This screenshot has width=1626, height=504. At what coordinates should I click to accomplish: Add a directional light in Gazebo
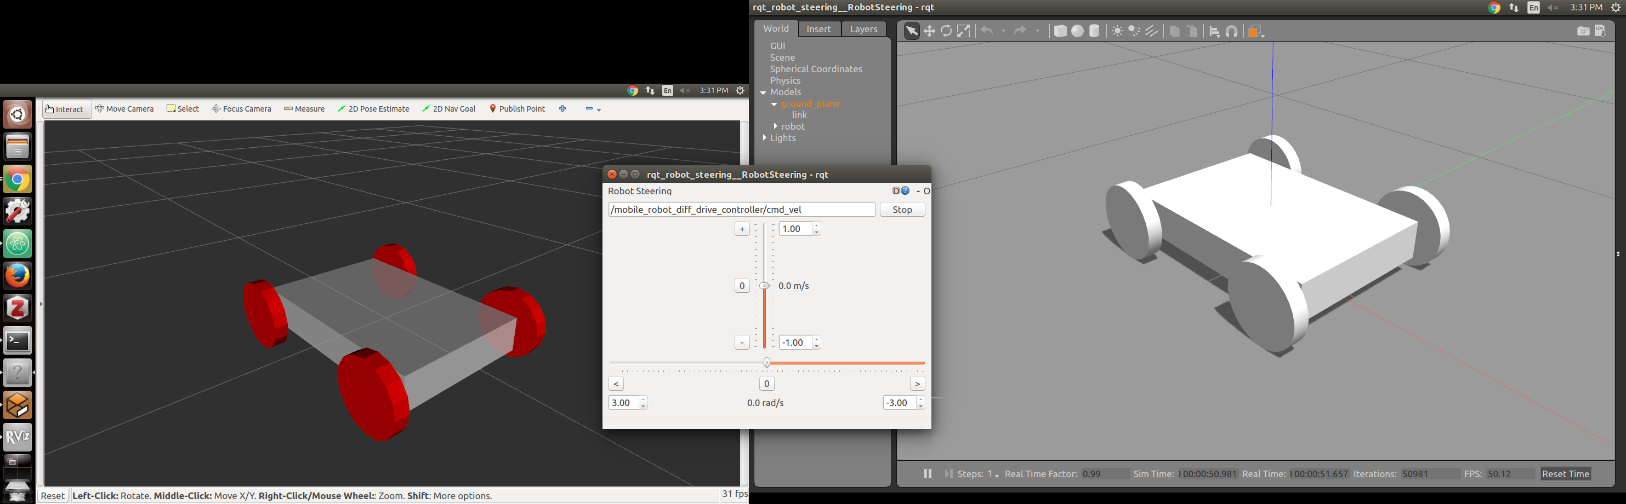coord(1152,31)
